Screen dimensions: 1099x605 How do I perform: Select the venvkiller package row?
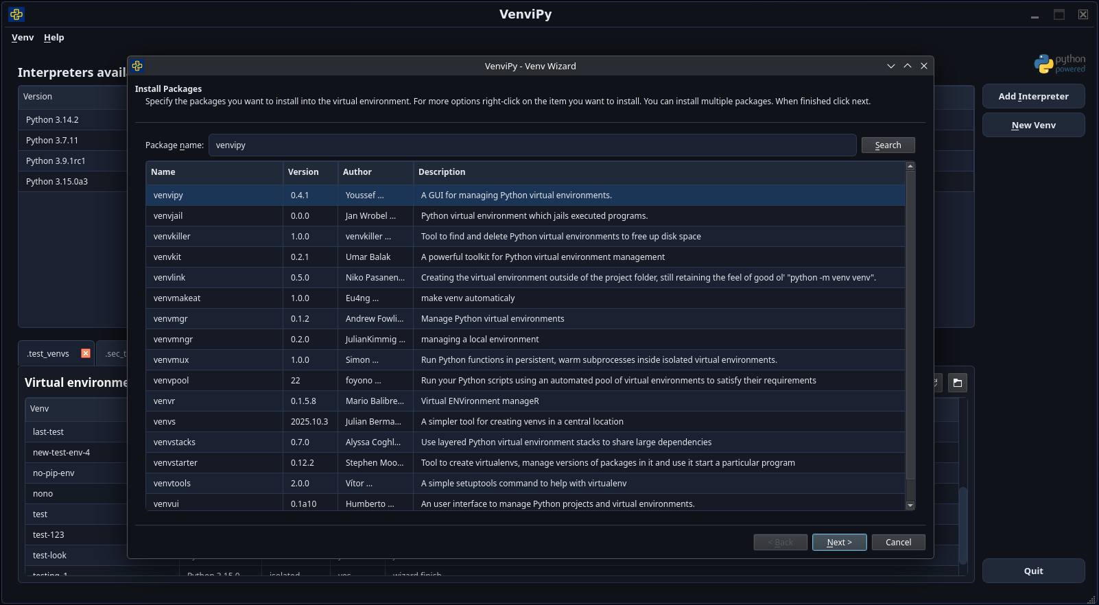click(525, 237)
